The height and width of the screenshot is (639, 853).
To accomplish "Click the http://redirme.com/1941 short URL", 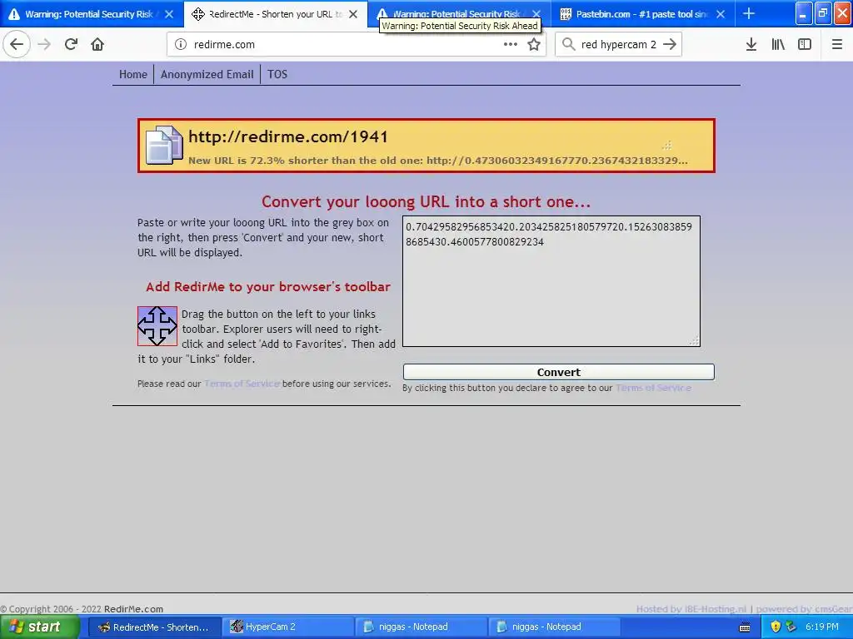I will click(288, 136).
